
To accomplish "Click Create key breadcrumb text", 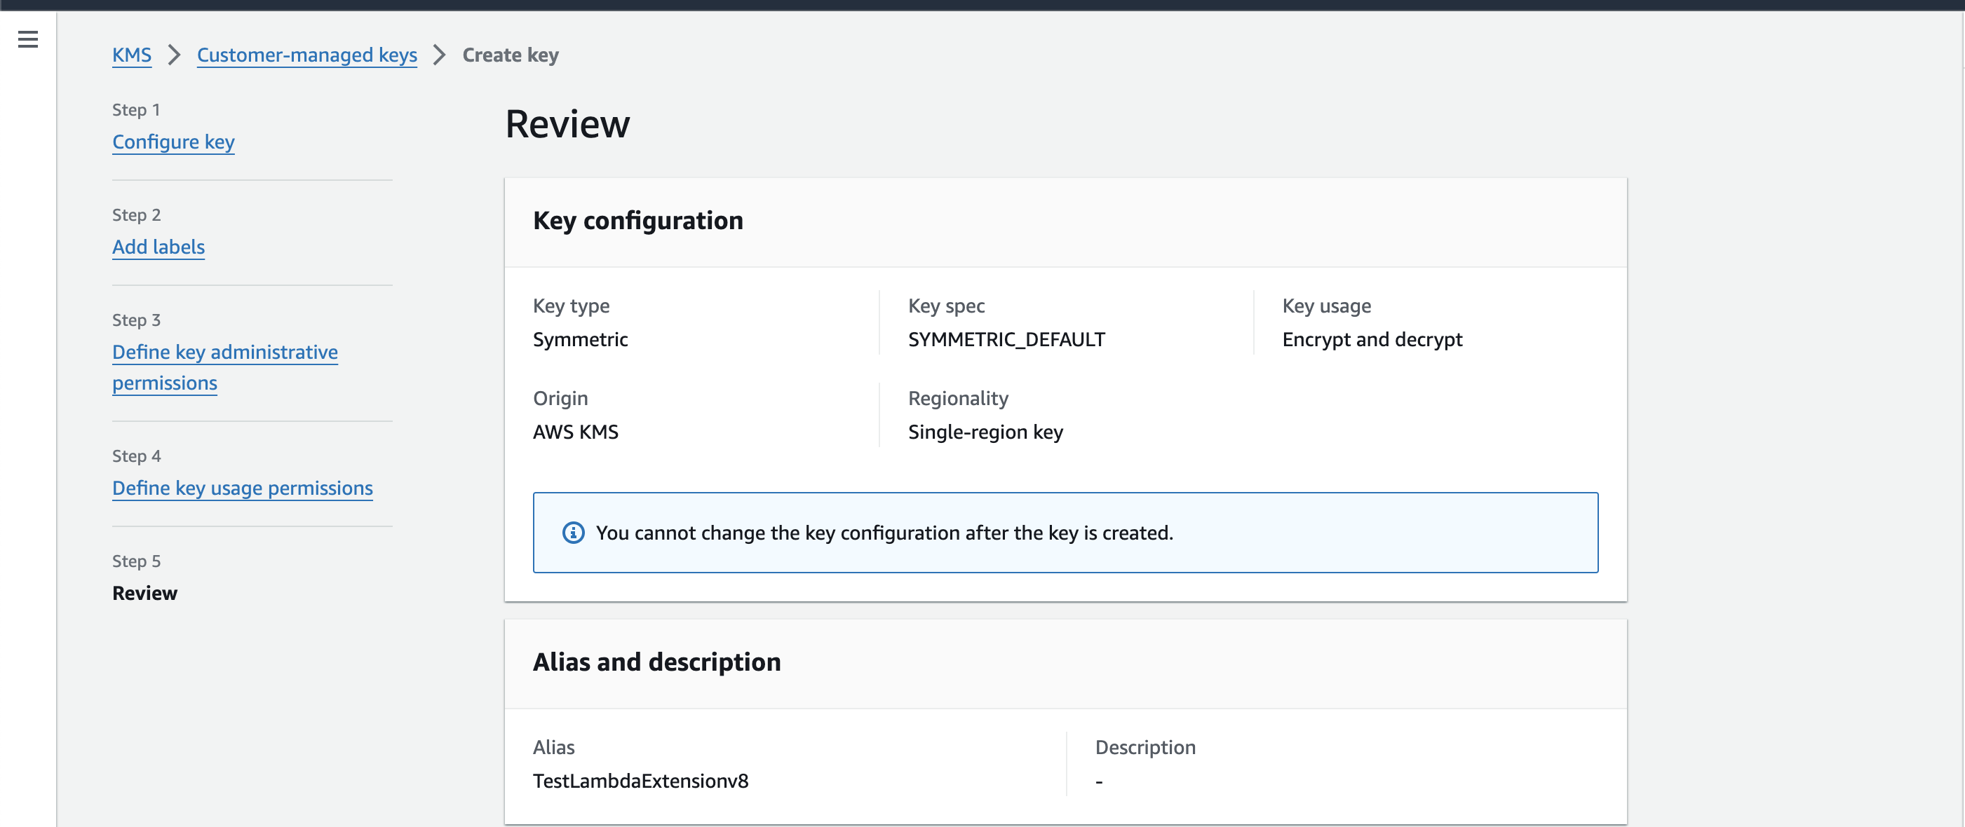I will pyautogui.click(x=511, y=55).
